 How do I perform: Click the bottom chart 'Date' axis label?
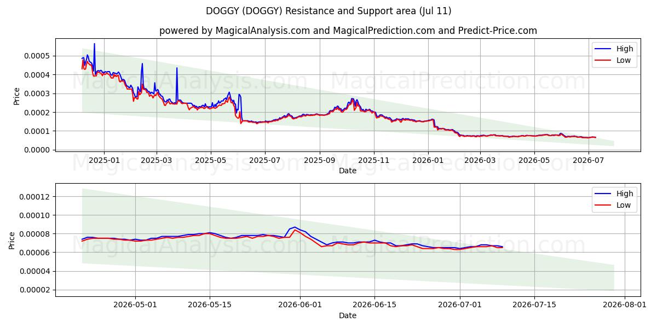click(x=348, y=315)
